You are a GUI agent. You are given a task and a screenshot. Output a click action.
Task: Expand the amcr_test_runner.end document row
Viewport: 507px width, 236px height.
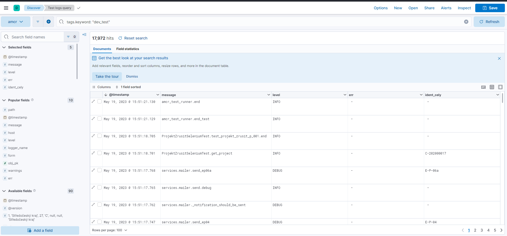pos(93,101)
